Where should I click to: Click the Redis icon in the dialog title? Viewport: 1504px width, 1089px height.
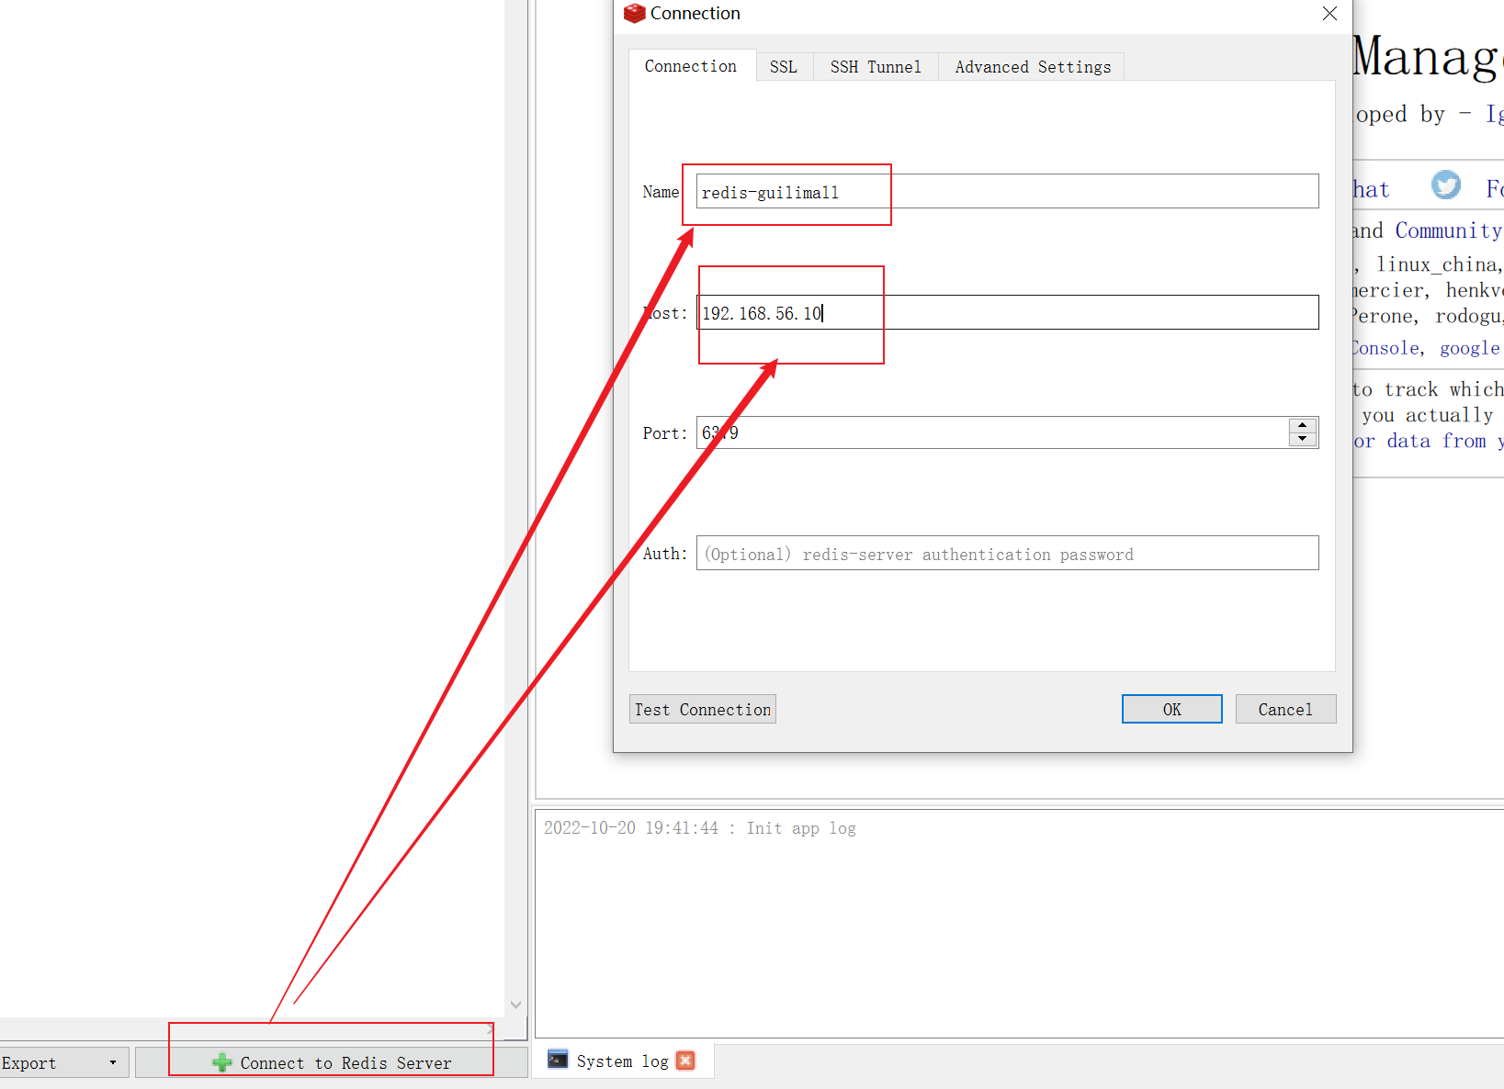(x=634, y=13)
